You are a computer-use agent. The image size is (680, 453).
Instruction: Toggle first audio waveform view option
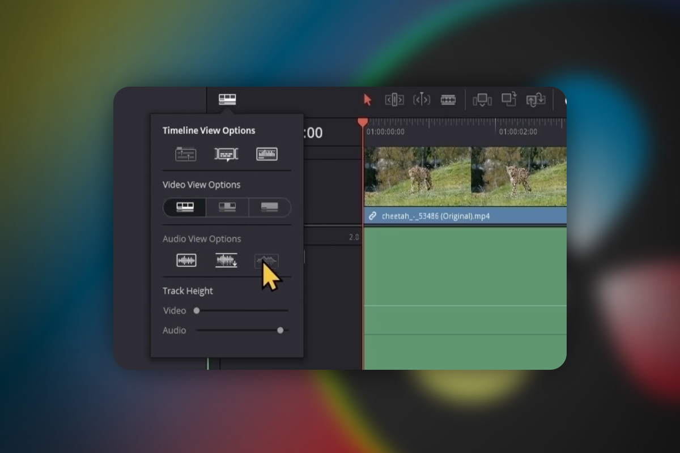(186, 260)
